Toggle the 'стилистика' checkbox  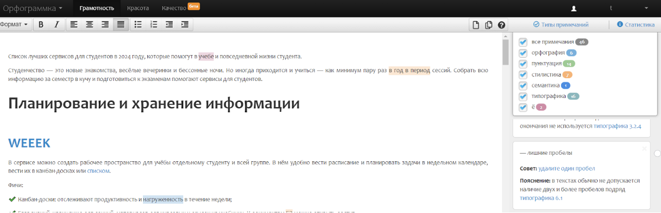(x=523, y=75)
